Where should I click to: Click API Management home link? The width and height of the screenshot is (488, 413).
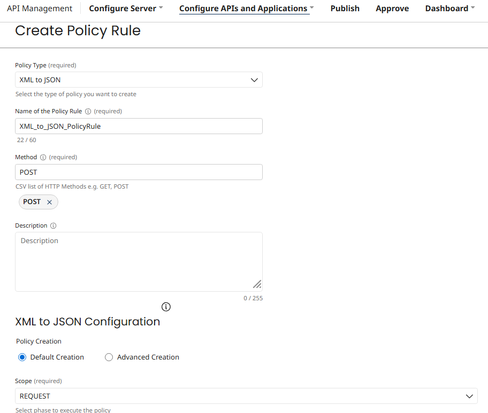(40, 9)
